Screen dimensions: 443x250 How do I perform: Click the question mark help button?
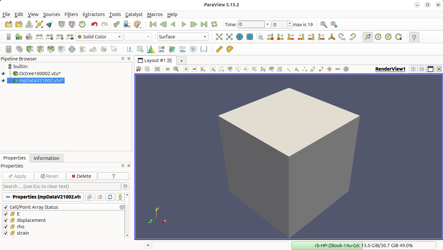pyautogui.click(x=113, y=176)
